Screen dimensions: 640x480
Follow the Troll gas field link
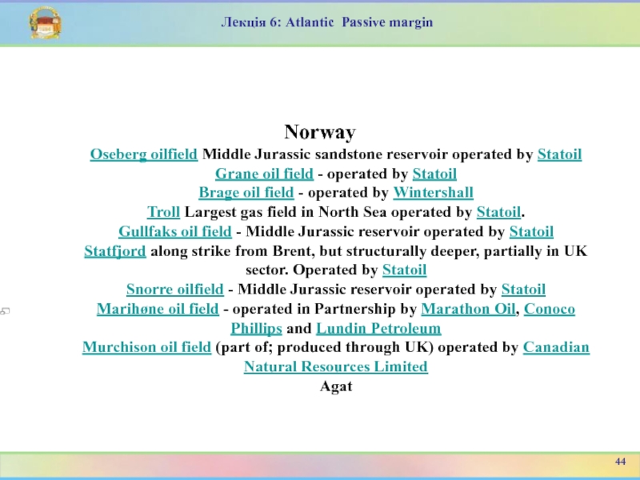click(164, 212)
